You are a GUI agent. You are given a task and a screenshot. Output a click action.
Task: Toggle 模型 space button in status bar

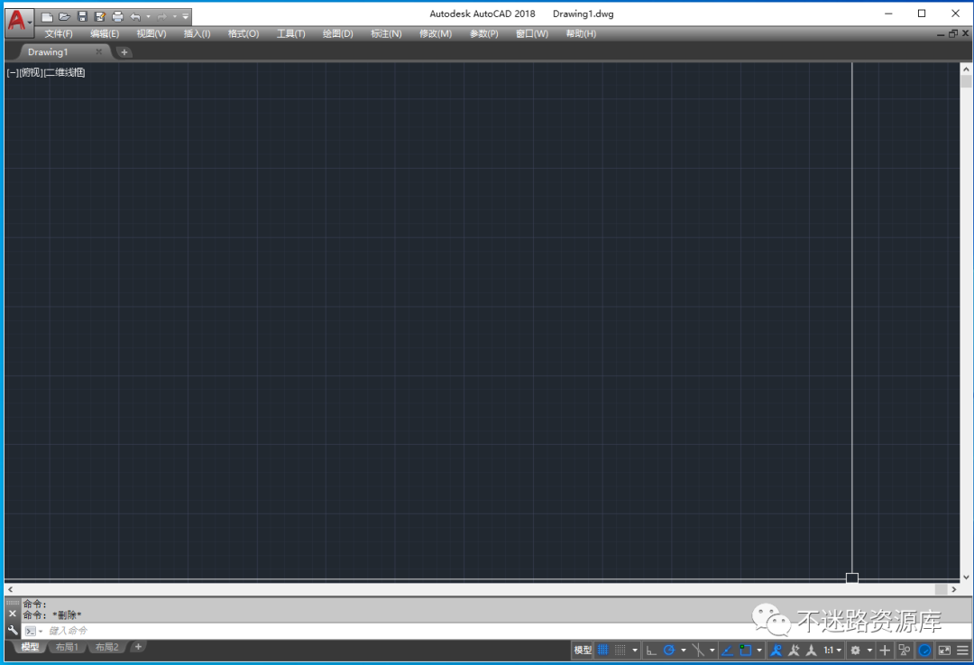tap(583, 650)
